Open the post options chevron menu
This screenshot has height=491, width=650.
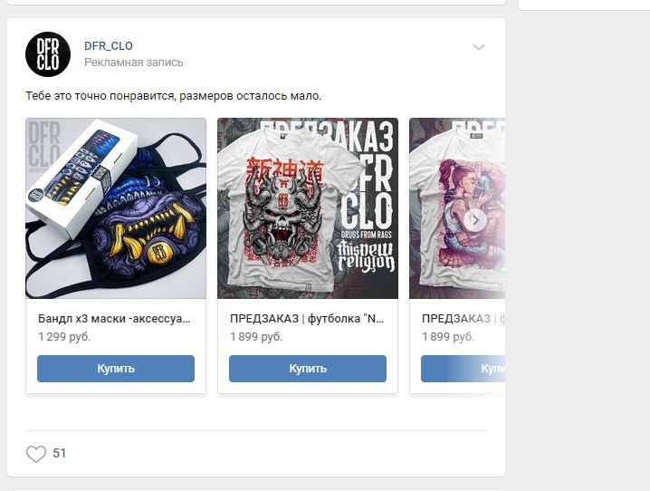(479, 47)
